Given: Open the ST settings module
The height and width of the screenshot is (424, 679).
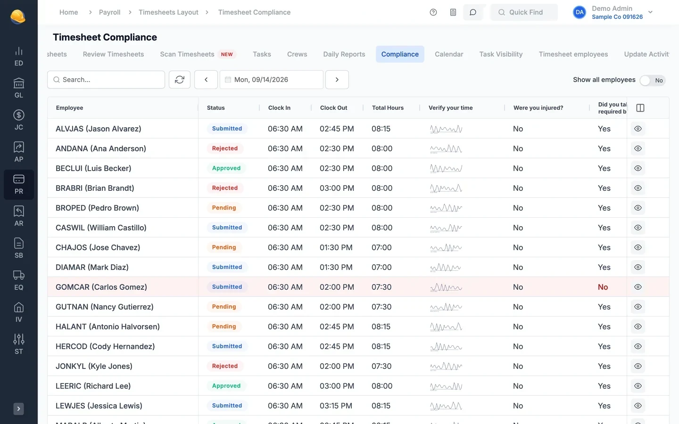Looking at the screenshot, I should tap(19, 345).
